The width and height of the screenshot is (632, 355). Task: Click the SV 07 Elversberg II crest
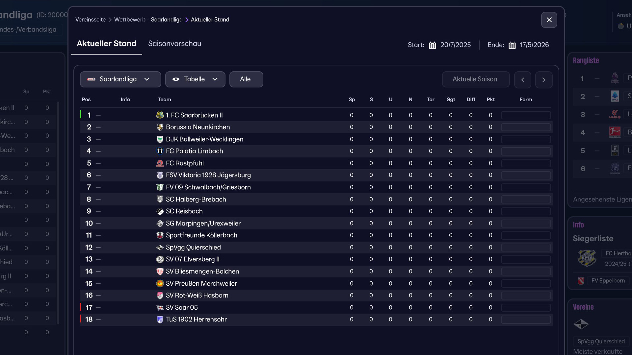[160, 259]
